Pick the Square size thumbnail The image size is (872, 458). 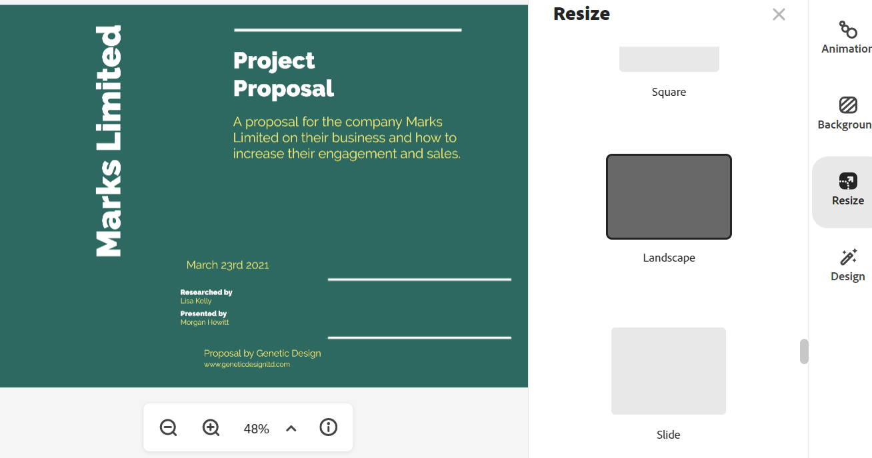tap(669, 59)
